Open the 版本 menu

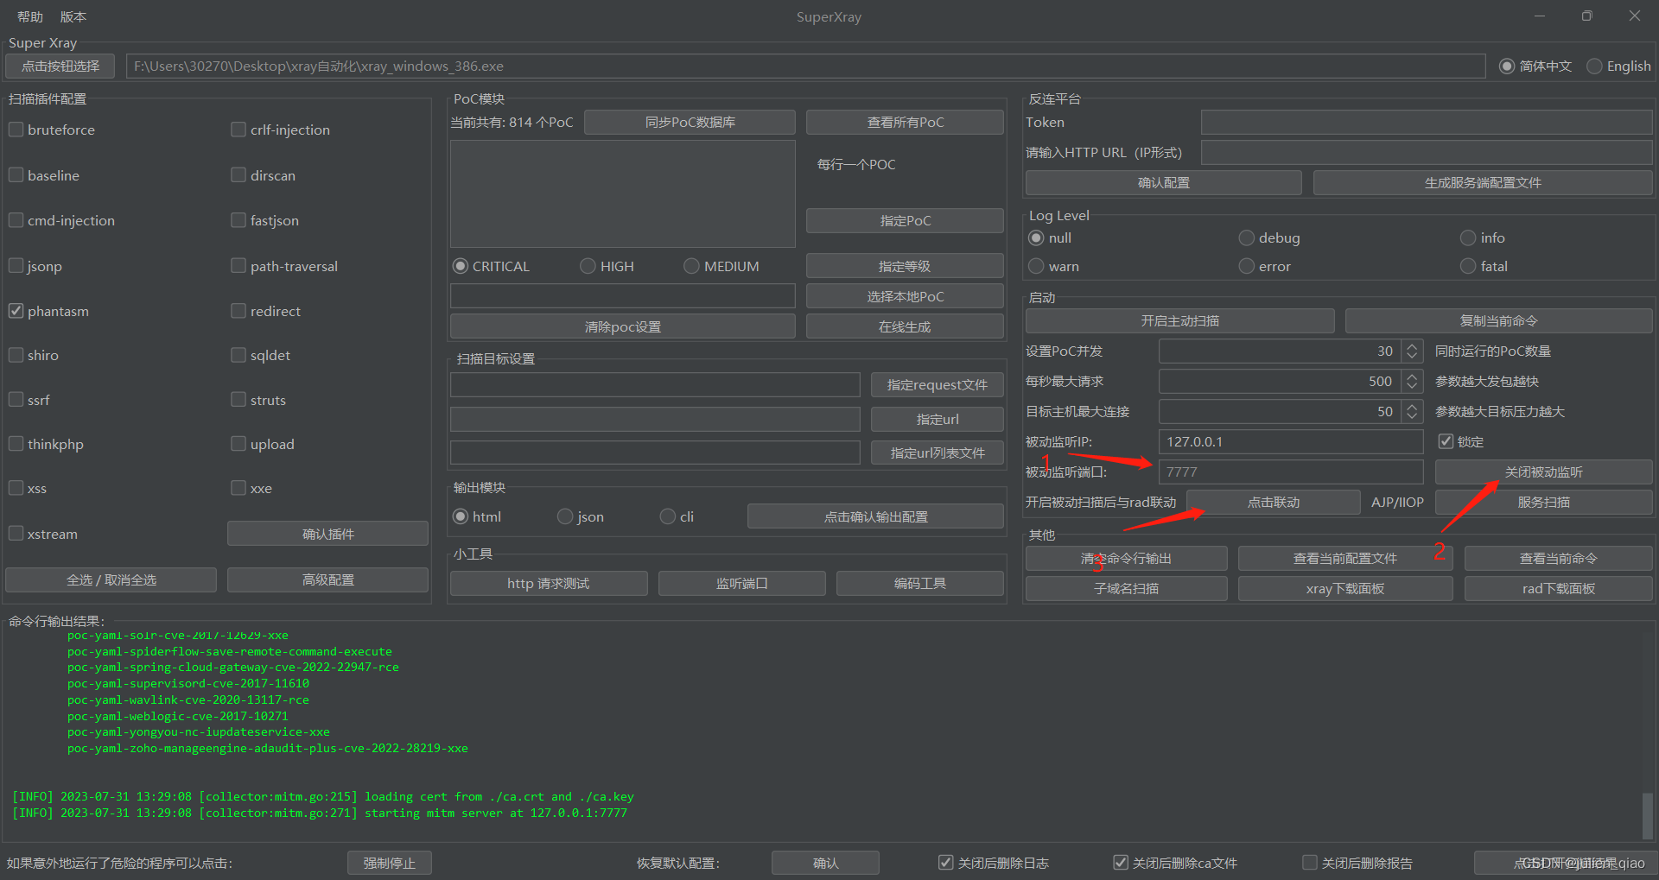pos(73,16)
